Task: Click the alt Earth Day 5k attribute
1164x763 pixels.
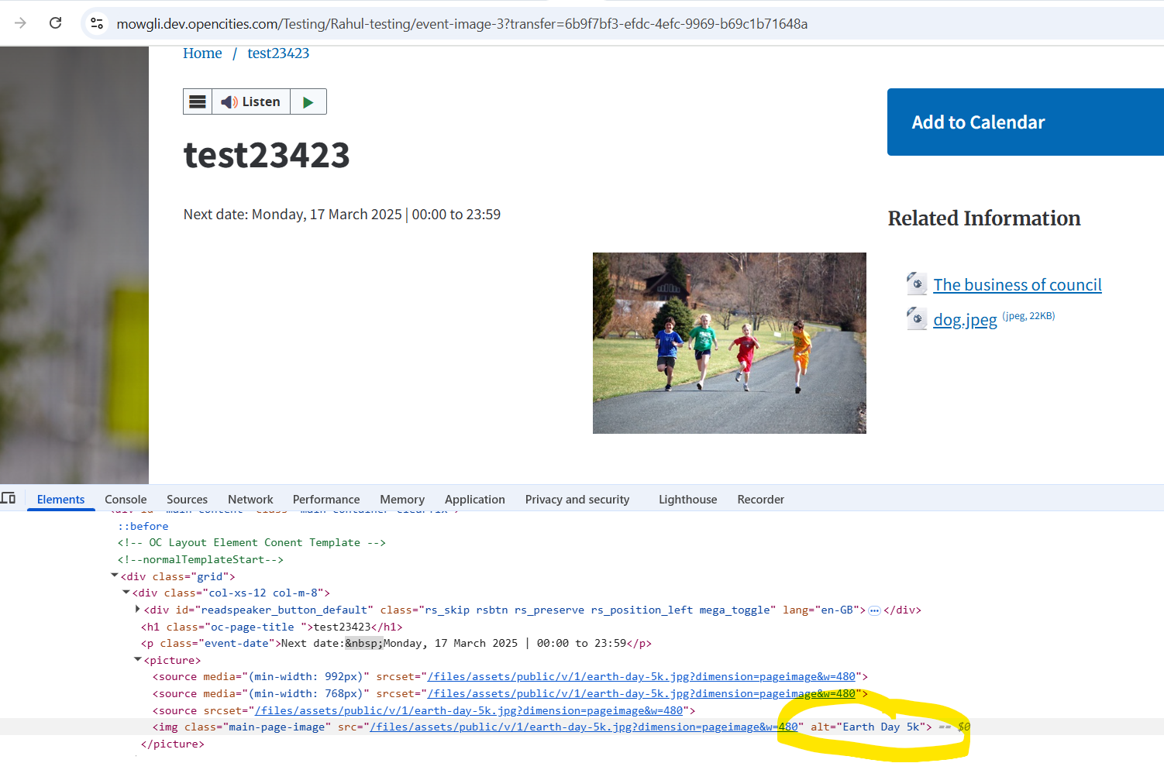Action: [868, 727]
